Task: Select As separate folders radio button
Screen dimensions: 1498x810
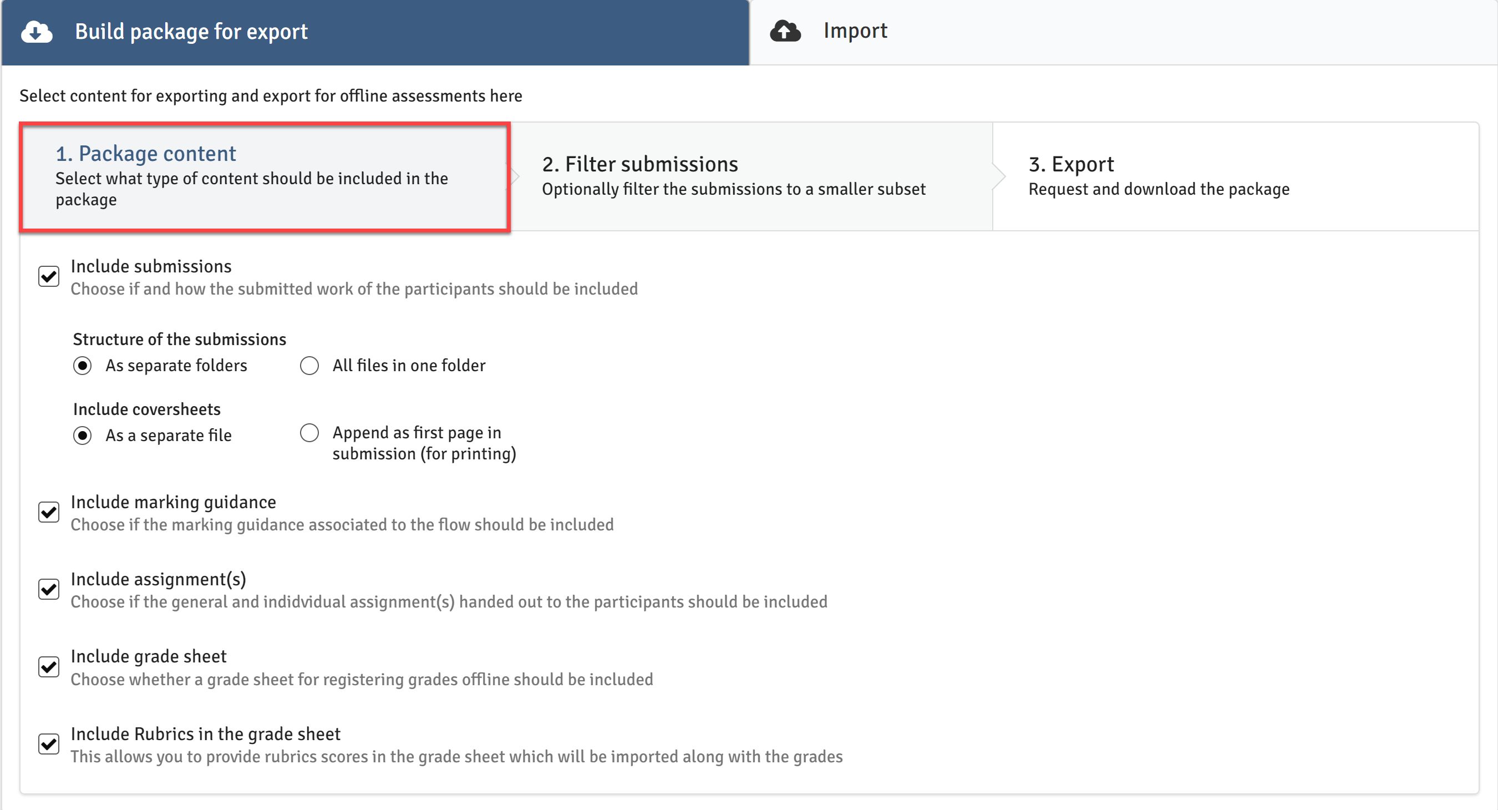Action: pos(83,366)
